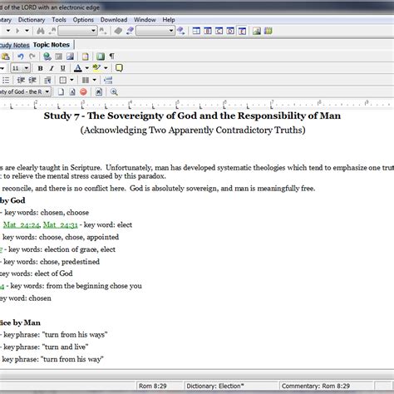
Task: Click the binoculars search icon
Action: [41, 31]
